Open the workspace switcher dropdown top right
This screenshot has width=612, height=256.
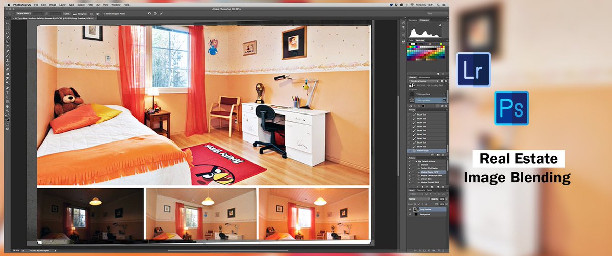(438, 14)
